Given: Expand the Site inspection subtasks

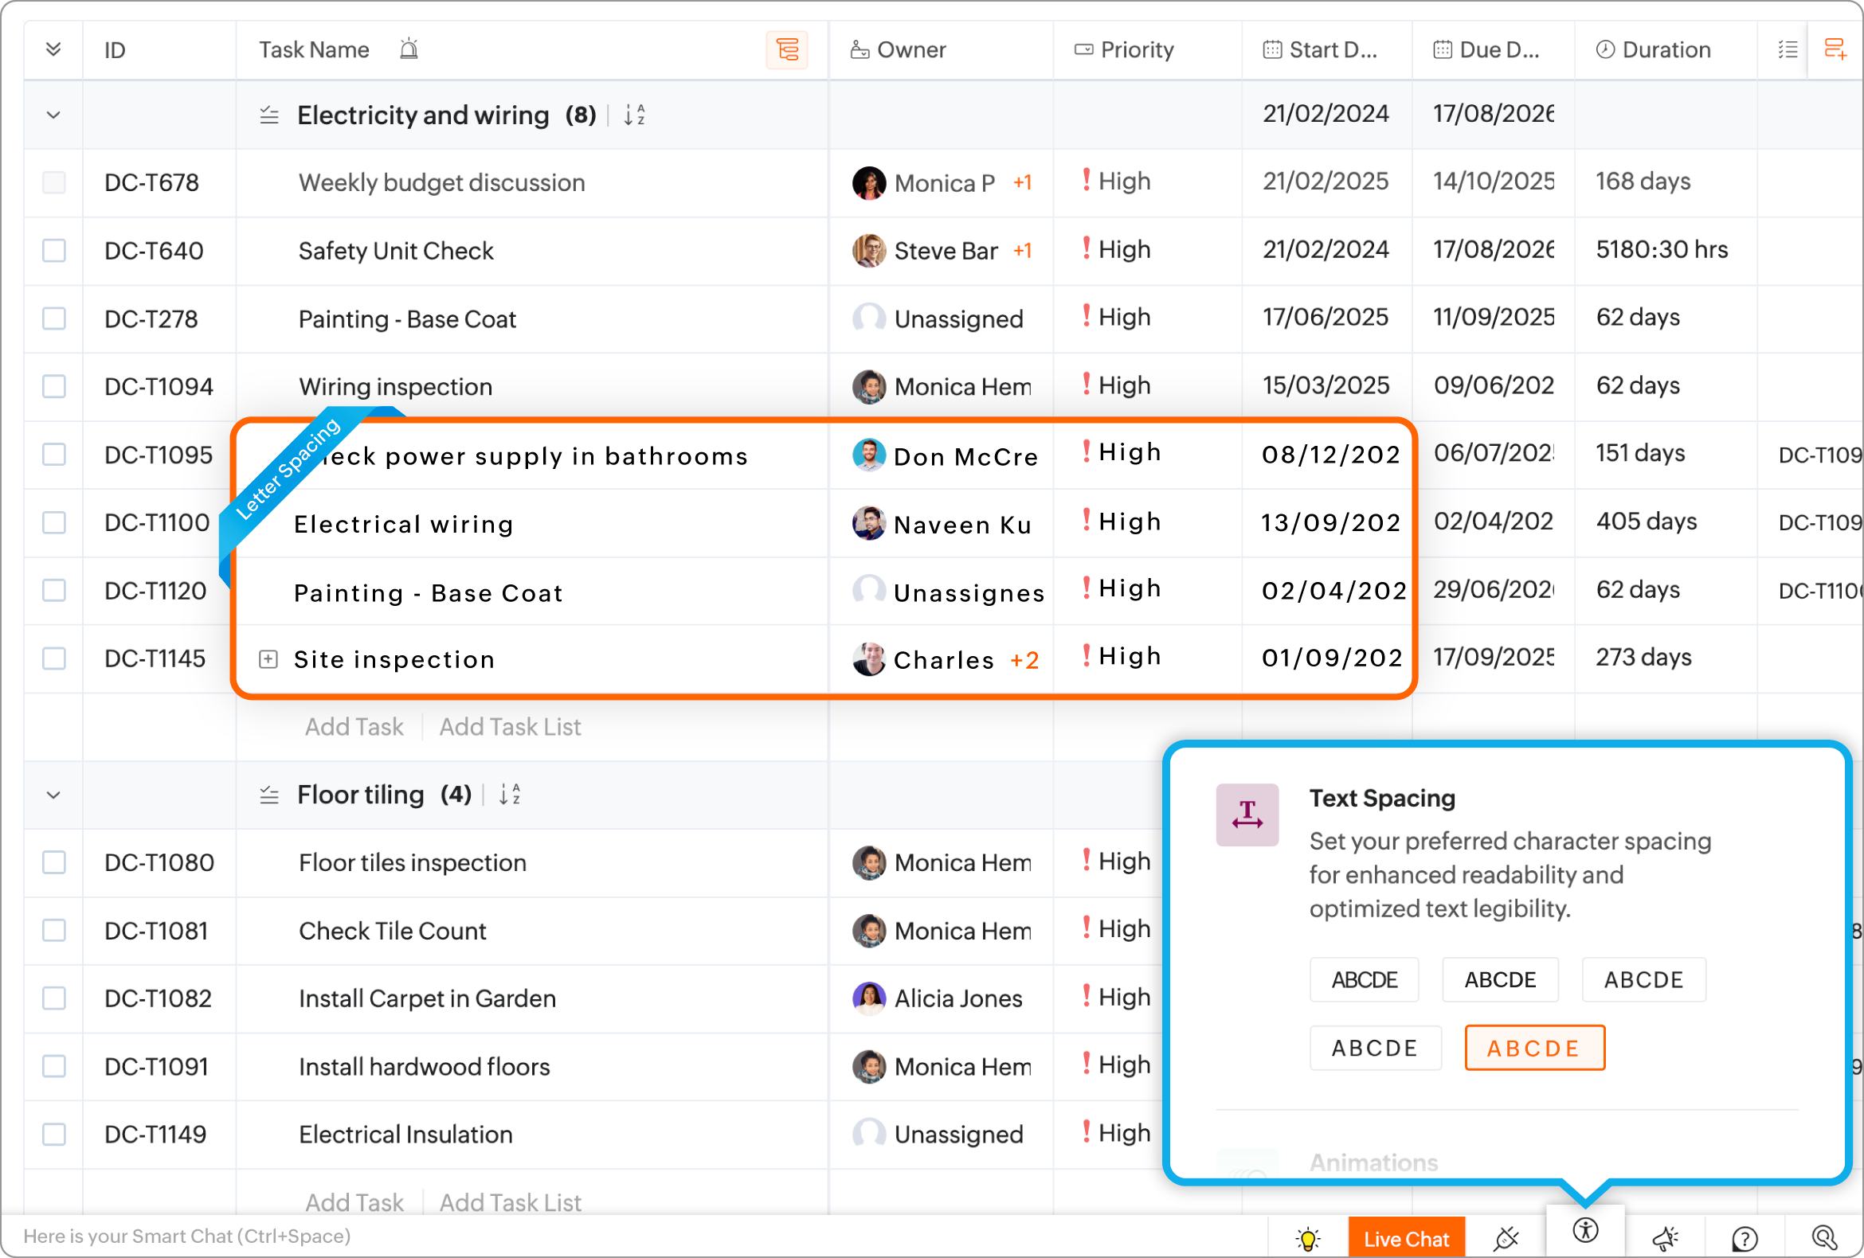Looking at the screenshot, I should [x=268, y=660].
